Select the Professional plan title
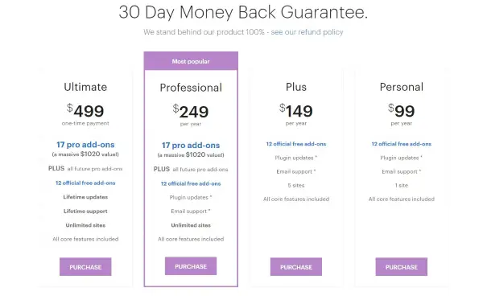Screen dimensions: 483x296 click(191, 88)
